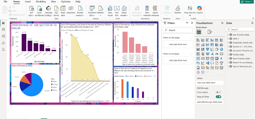Click the Data pane search field
The image size is (255, 119).
tap(241, 29)
